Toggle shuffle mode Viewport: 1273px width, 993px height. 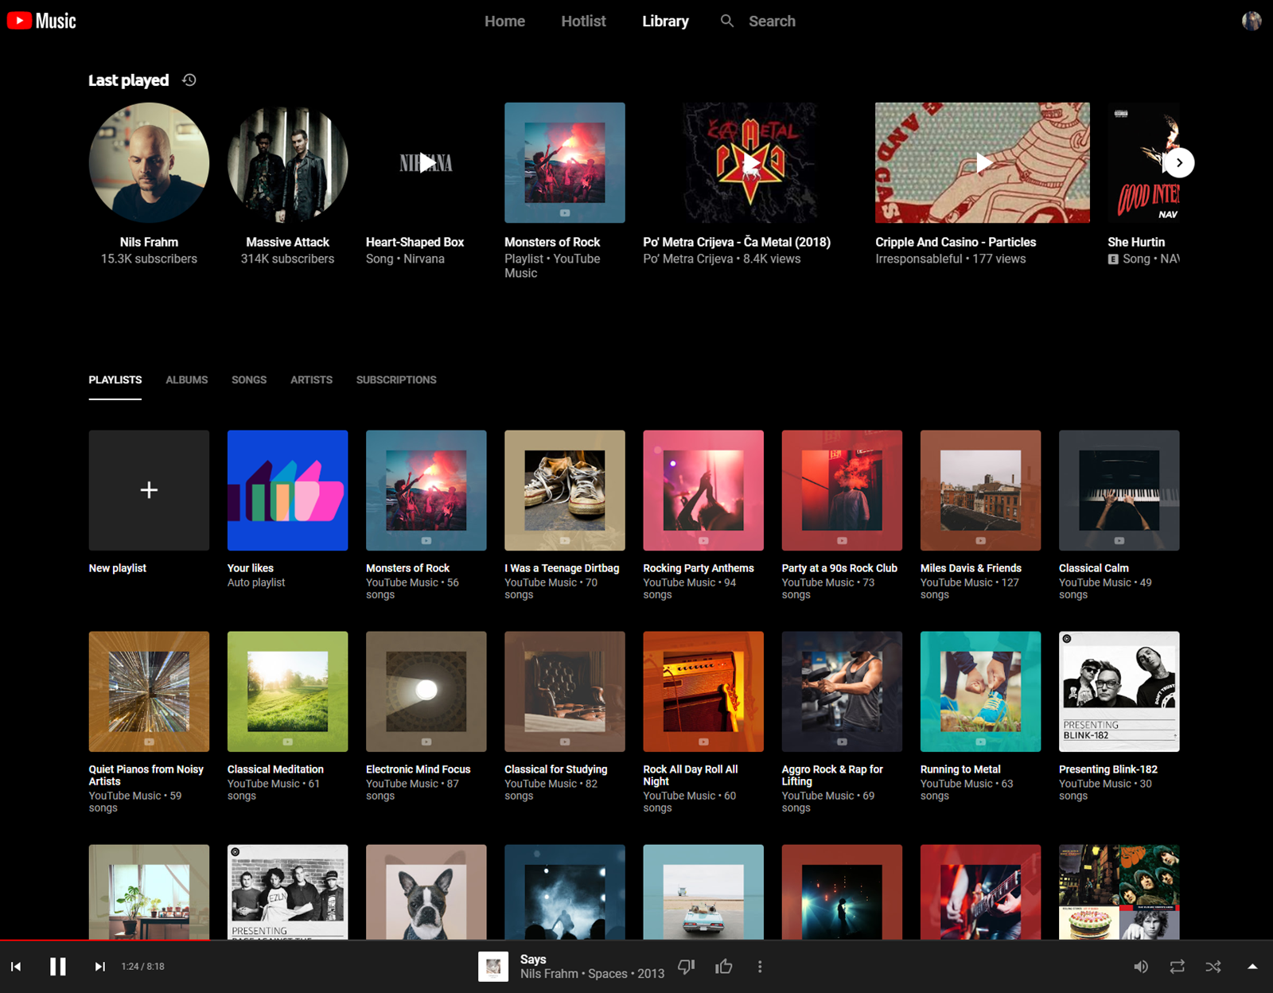(1213, 966)
